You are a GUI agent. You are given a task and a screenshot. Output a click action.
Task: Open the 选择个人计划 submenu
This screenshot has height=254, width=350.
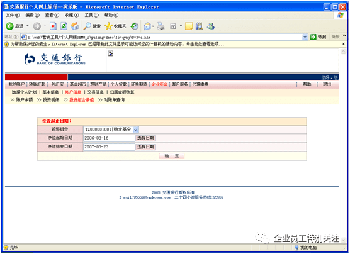(24, 92)
